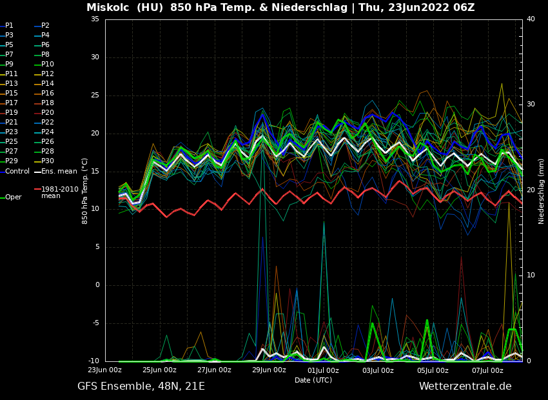Select the P10 legend label

[x=48, y=65]
